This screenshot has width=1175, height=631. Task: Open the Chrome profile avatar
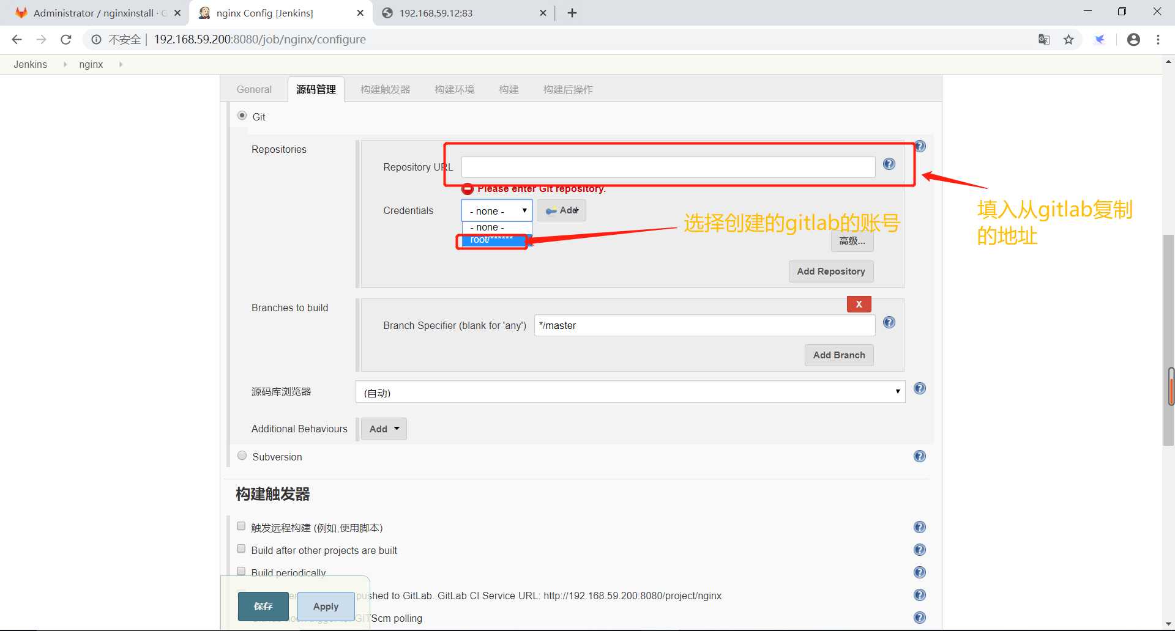pyautogui.click(x=1133, y=40)
